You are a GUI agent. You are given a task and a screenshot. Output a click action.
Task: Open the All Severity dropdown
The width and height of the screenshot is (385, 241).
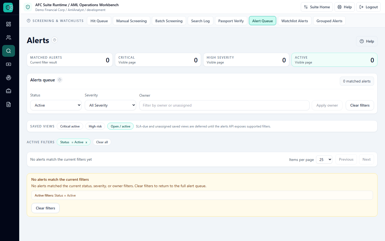point(110,105)
